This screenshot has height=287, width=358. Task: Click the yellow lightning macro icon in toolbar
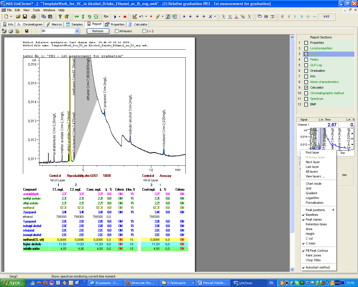pos(158,17)
